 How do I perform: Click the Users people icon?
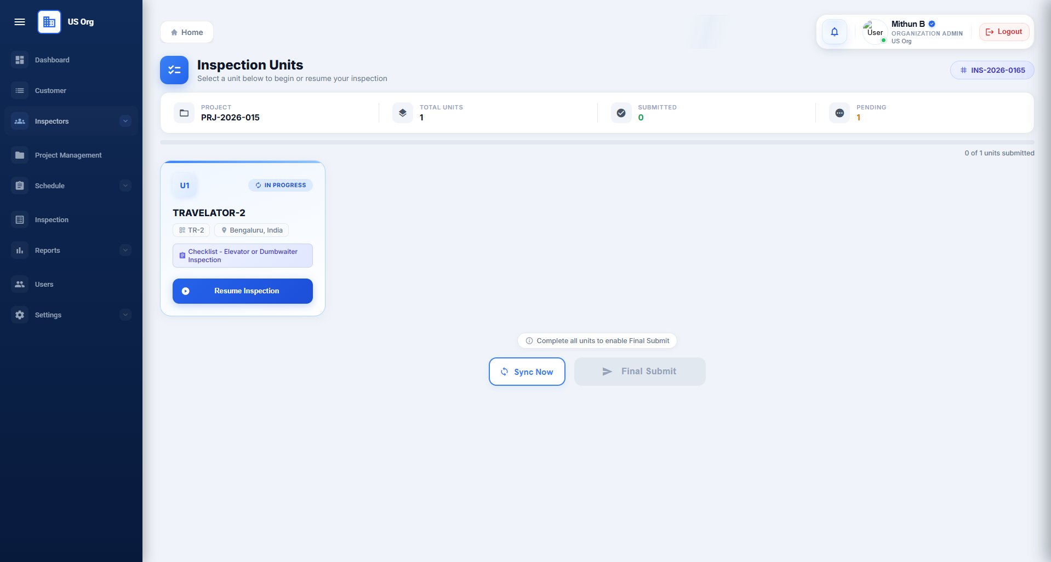[20, 284]
